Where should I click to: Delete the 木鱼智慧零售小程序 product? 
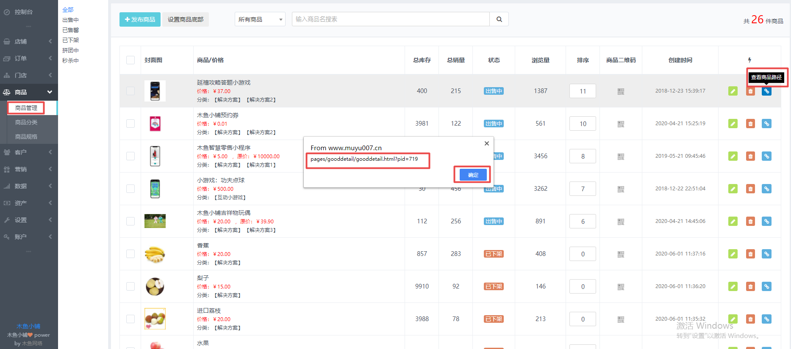click(750, 156)
